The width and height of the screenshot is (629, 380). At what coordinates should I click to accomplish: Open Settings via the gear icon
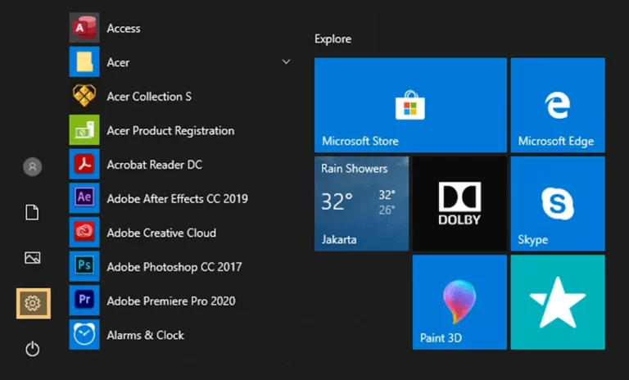[34, 303]
